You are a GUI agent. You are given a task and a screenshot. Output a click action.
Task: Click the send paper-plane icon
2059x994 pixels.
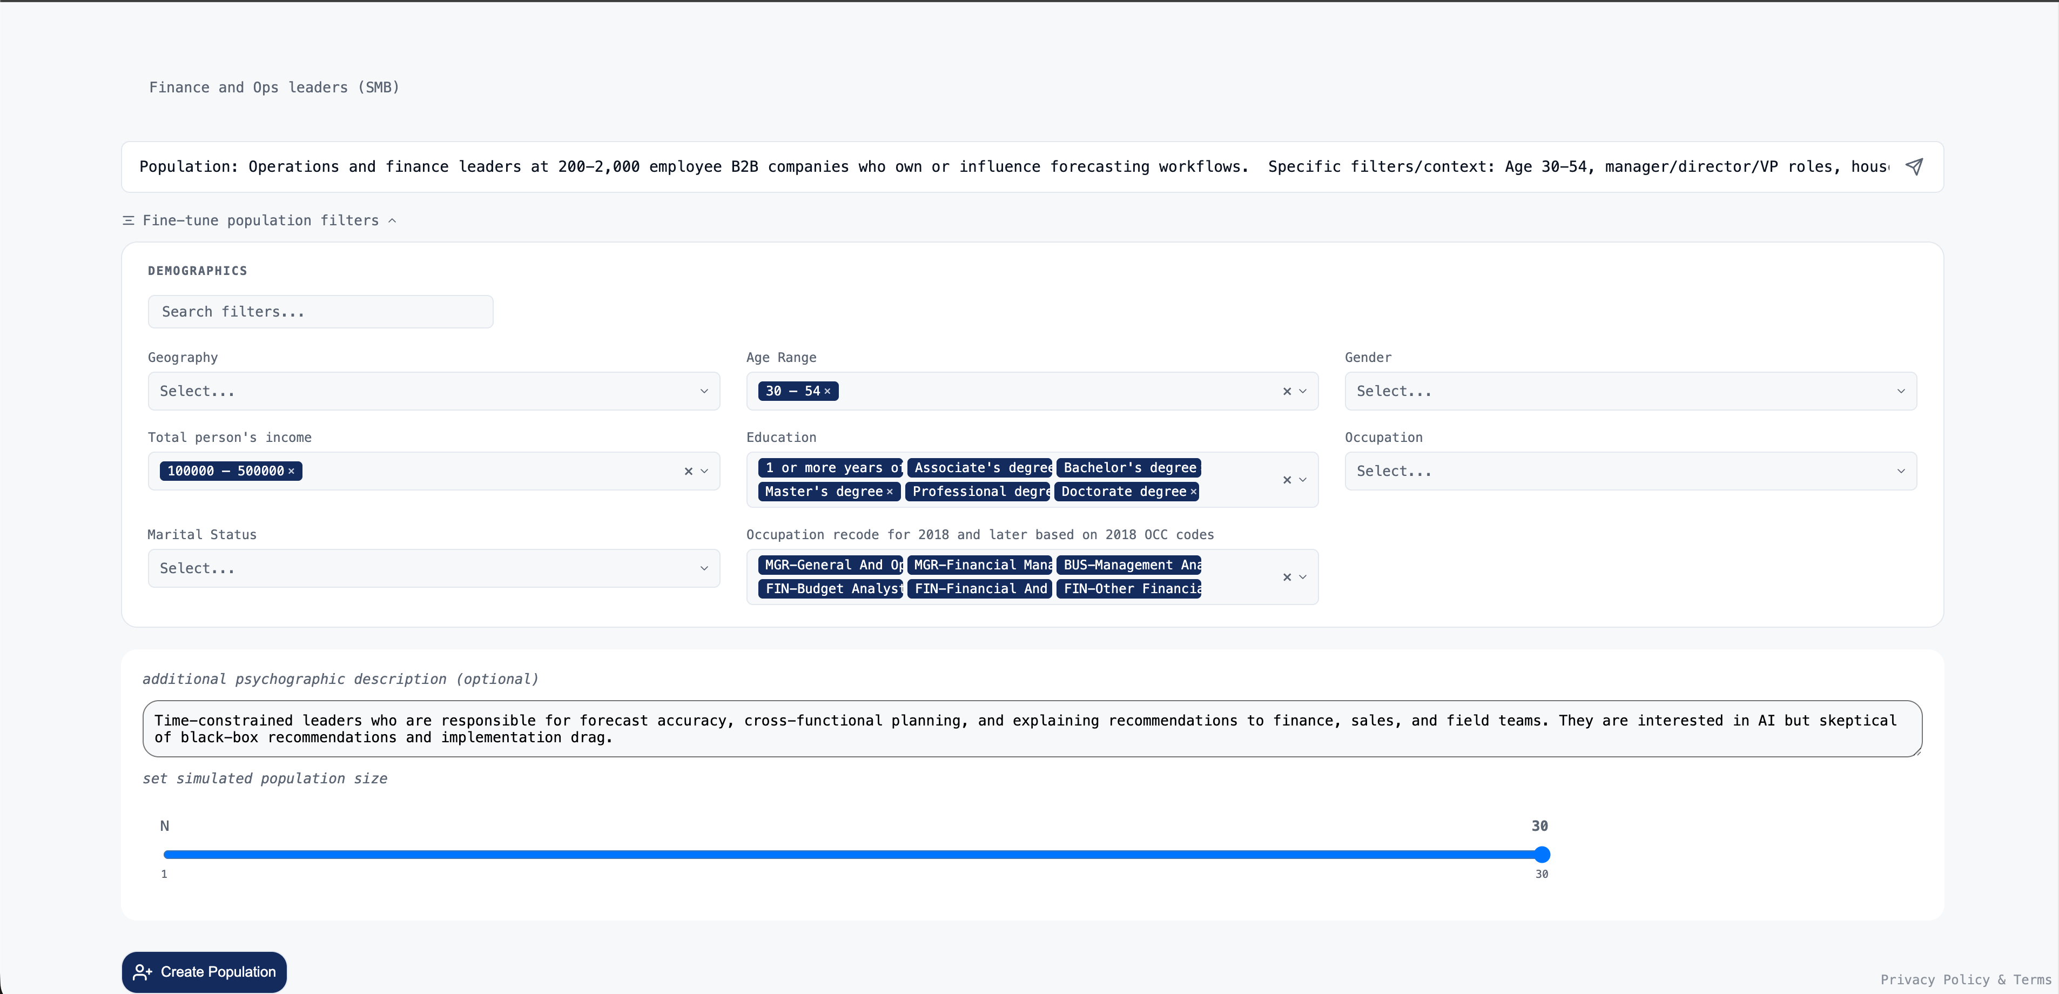(x=1914, y=166)
